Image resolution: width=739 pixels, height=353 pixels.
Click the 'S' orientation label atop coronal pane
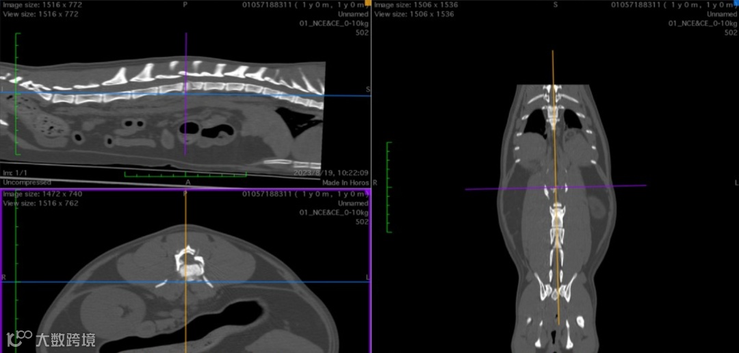(x=555, y=4)
